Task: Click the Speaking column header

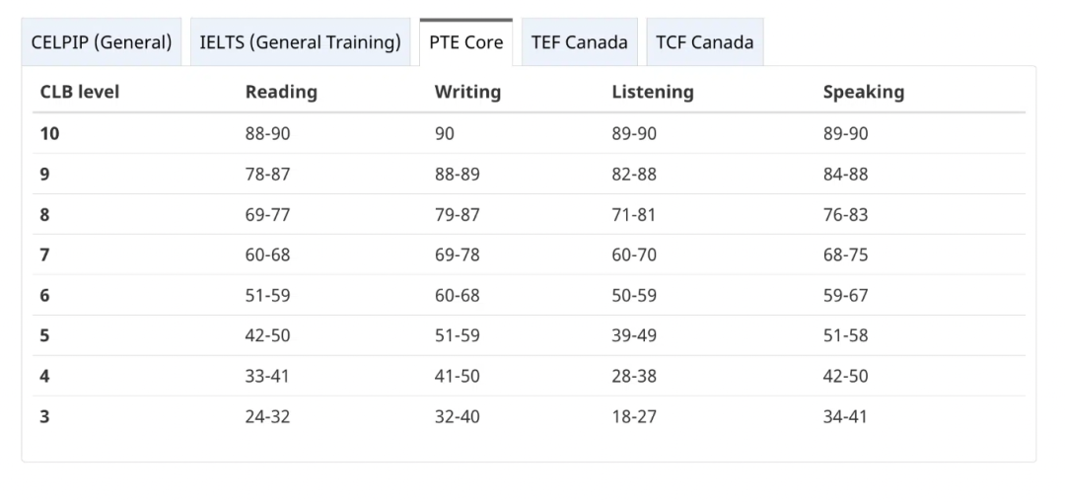Action: click(x=863, y=92)
